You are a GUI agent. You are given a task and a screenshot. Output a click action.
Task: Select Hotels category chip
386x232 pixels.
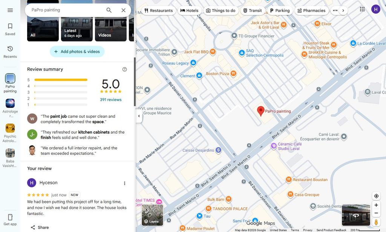point(189,11)
